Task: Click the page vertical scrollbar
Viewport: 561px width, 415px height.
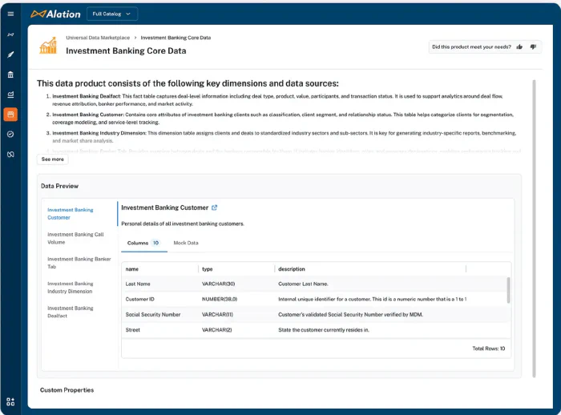Action: click(x=534, y=228)
